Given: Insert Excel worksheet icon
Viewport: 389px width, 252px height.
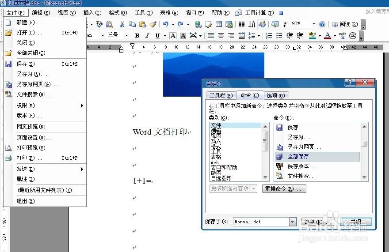Looking at the screenshot, I should tap(229, 24).
